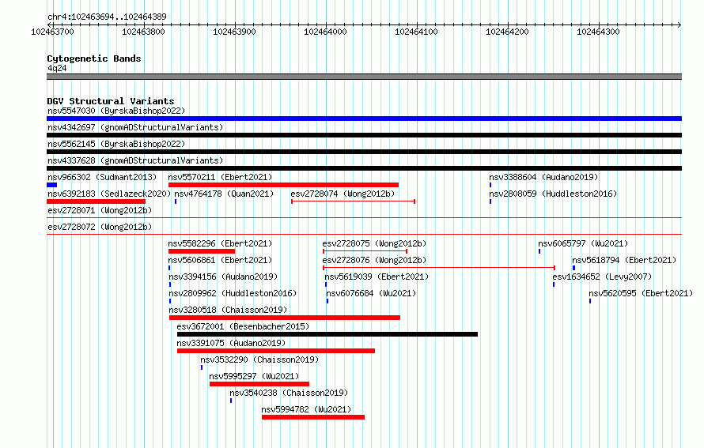Click the nsv5562145 (ByrskaBishop2022) label
The width and height of the screenshot is (704, 448).
pos(116,144)
